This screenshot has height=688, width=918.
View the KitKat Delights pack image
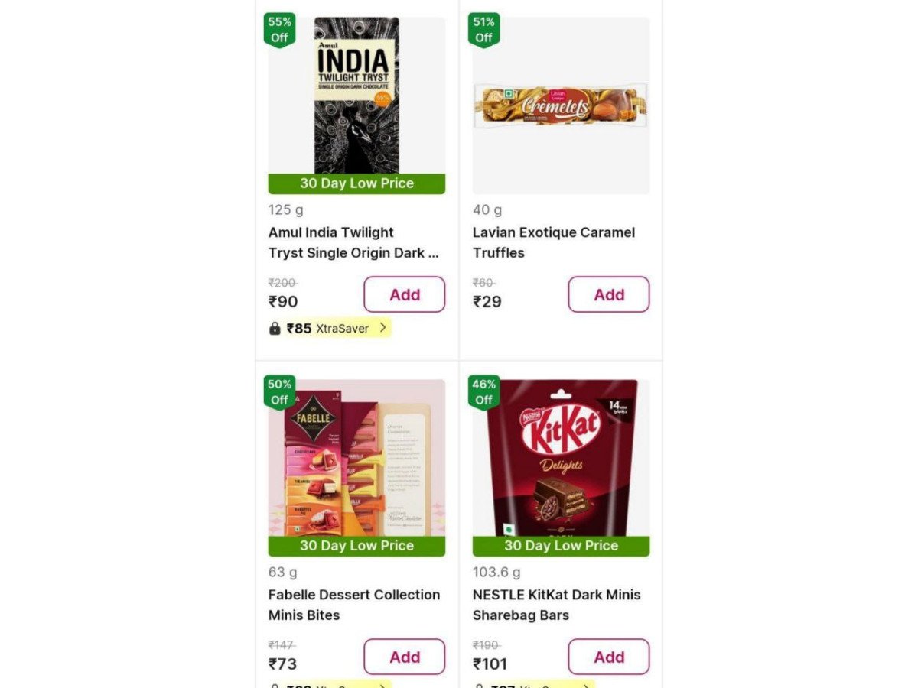pyautogui.click(x=561, y=459)
